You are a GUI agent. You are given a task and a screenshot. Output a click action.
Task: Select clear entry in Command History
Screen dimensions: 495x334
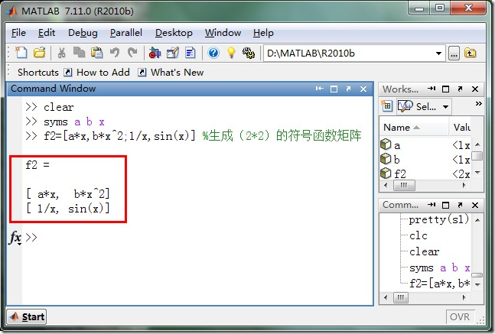[424, 251]
